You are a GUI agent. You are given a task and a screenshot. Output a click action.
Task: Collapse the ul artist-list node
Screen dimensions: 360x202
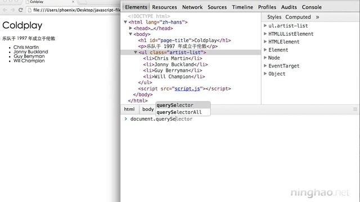(x=136, y=52)
